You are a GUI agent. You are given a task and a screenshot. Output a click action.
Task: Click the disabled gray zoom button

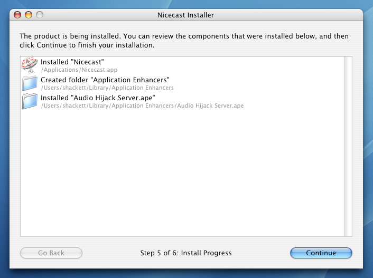(x=40, y=15)
